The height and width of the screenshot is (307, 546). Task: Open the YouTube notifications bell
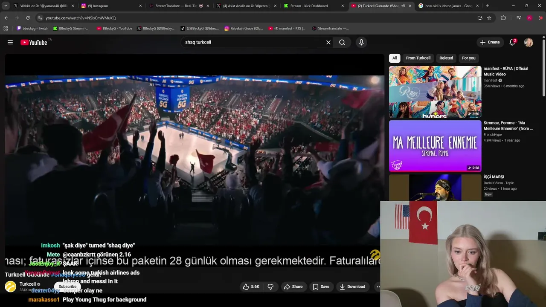click(512, 42)
